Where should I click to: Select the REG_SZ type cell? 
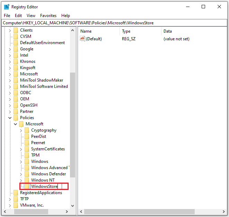(x=129, y=39)
